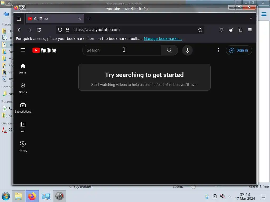The height and width of the screenshot is (202, 270).
Task: Open file manager from taskbar
Action: (18, 196)
